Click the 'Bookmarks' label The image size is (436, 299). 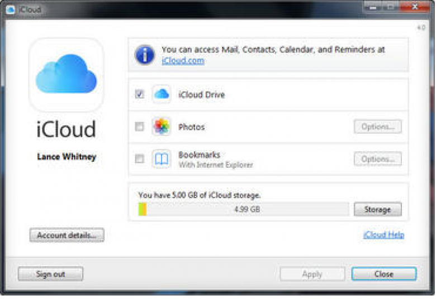pyautogui.click(x=199, y=155)
